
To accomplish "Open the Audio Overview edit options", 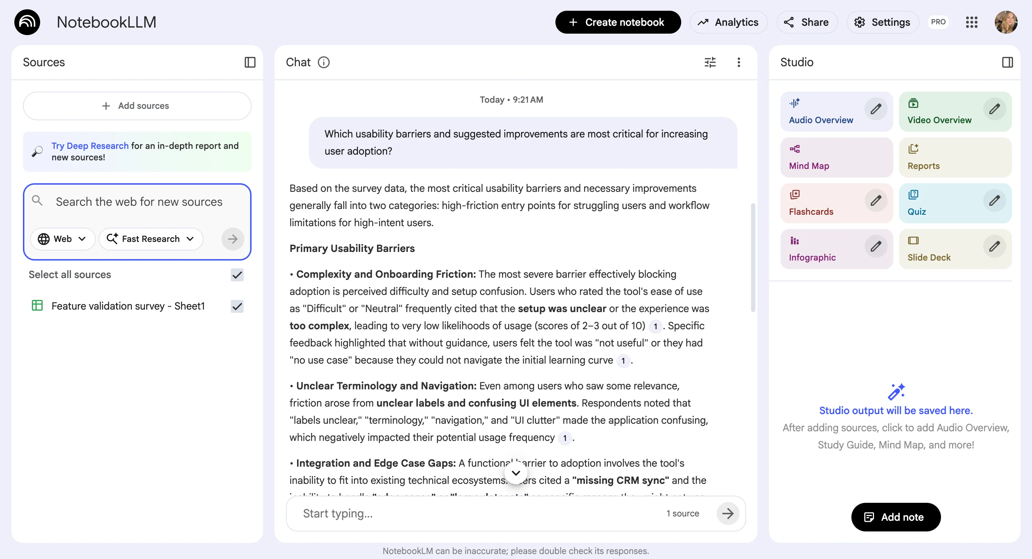I will [876, 108].
